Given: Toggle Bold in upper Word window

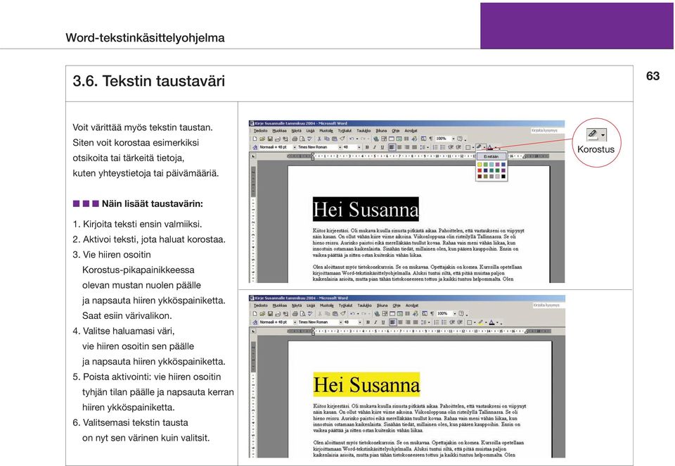Looking at the screenshot, I should point(367,147).
